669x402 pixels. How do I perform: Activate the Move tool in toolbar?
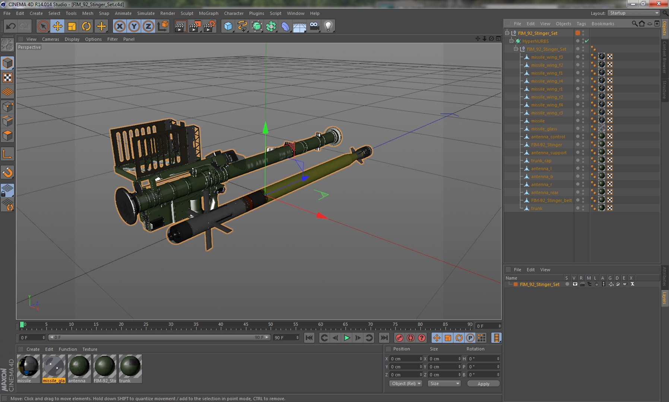pyautogui.click(x=57, y=26)
